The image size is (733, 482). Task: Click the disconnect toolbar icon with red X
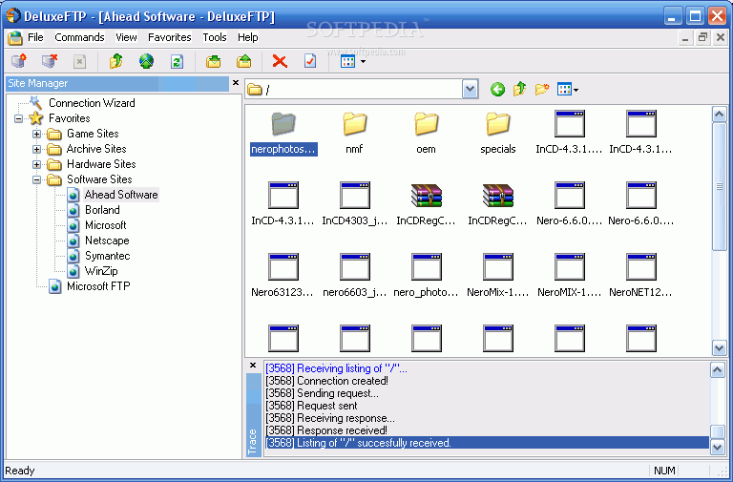50,61
